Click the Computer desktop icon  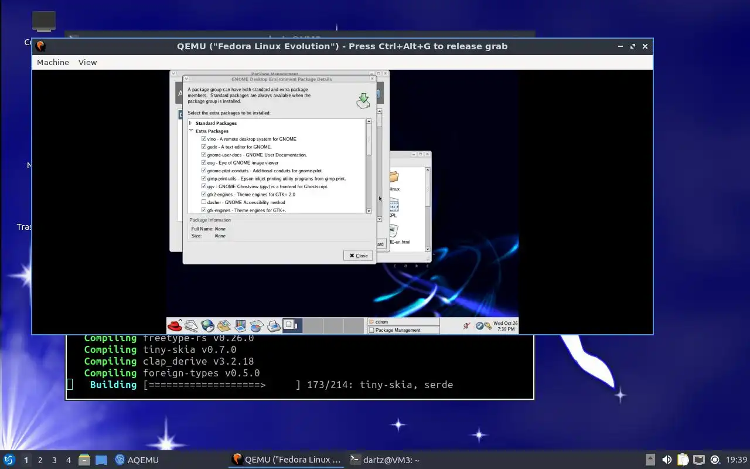[x=43, y=22]
